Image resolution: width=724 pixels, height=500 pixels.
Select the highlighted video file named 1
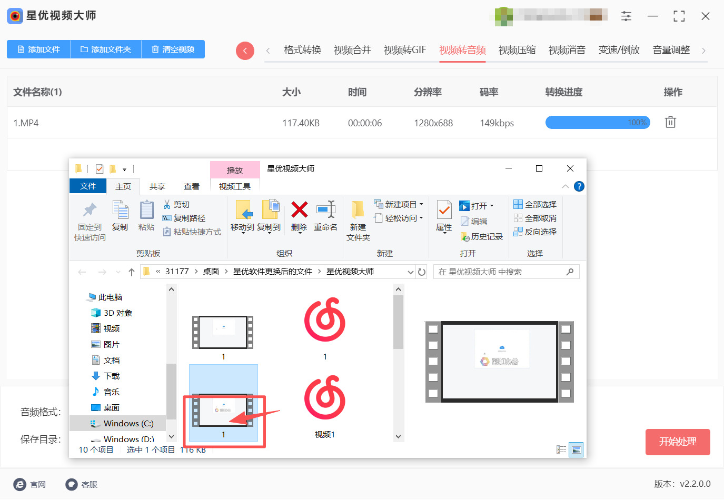(223, 403)
